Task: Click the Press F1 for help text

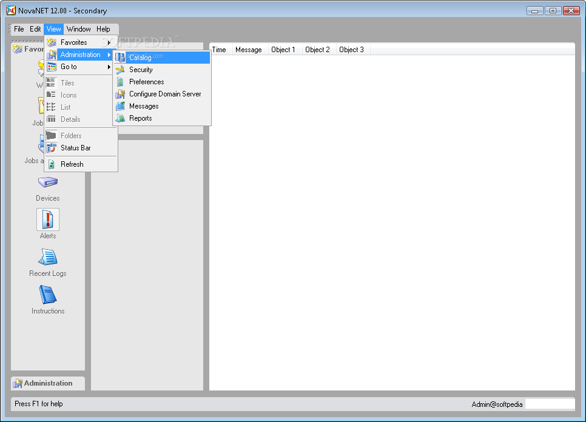Action: (38, 404)
